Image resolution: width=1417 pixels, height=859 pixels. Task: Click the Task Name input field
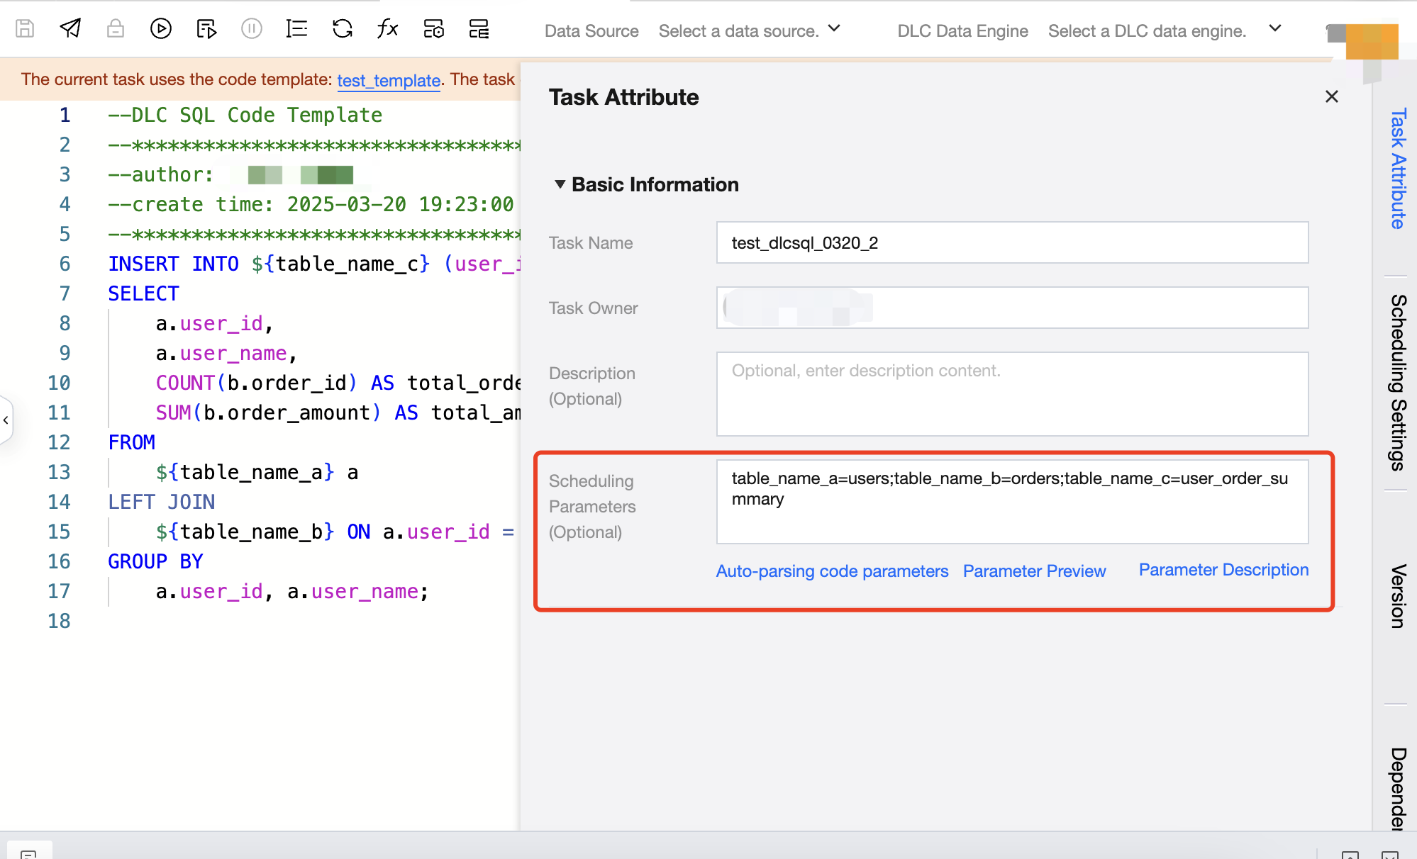coord(1011,243)
